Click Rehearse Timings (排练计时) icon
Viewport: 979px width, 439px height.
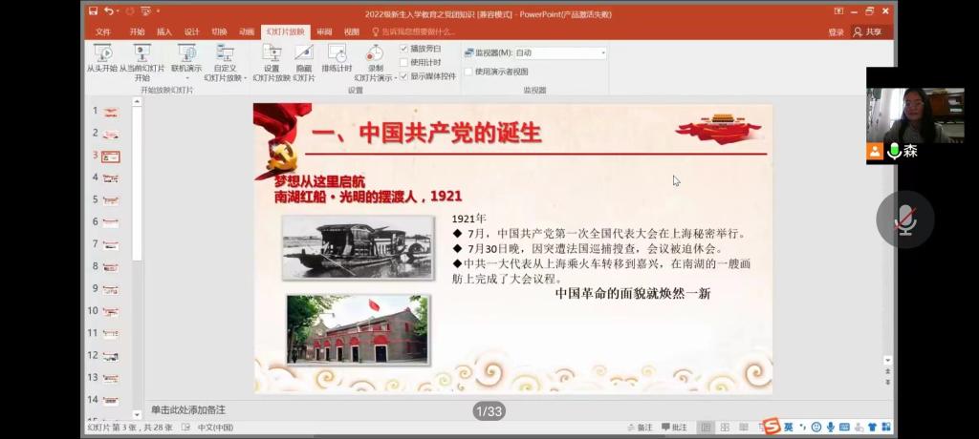point(337,59)
